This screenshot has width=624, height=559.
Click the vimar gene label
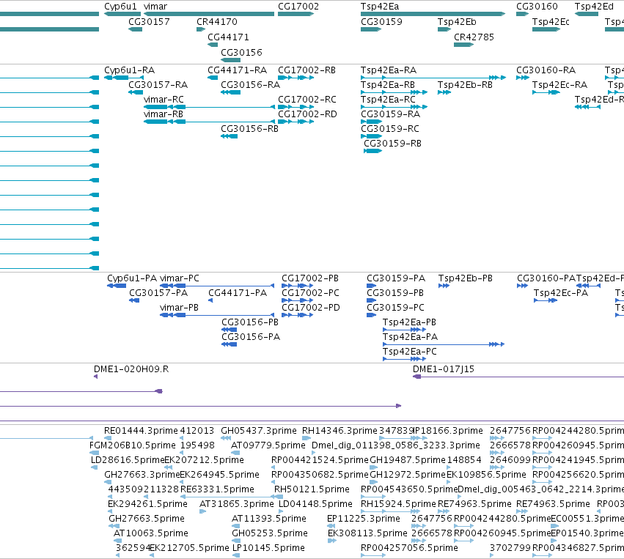point(155,7)
